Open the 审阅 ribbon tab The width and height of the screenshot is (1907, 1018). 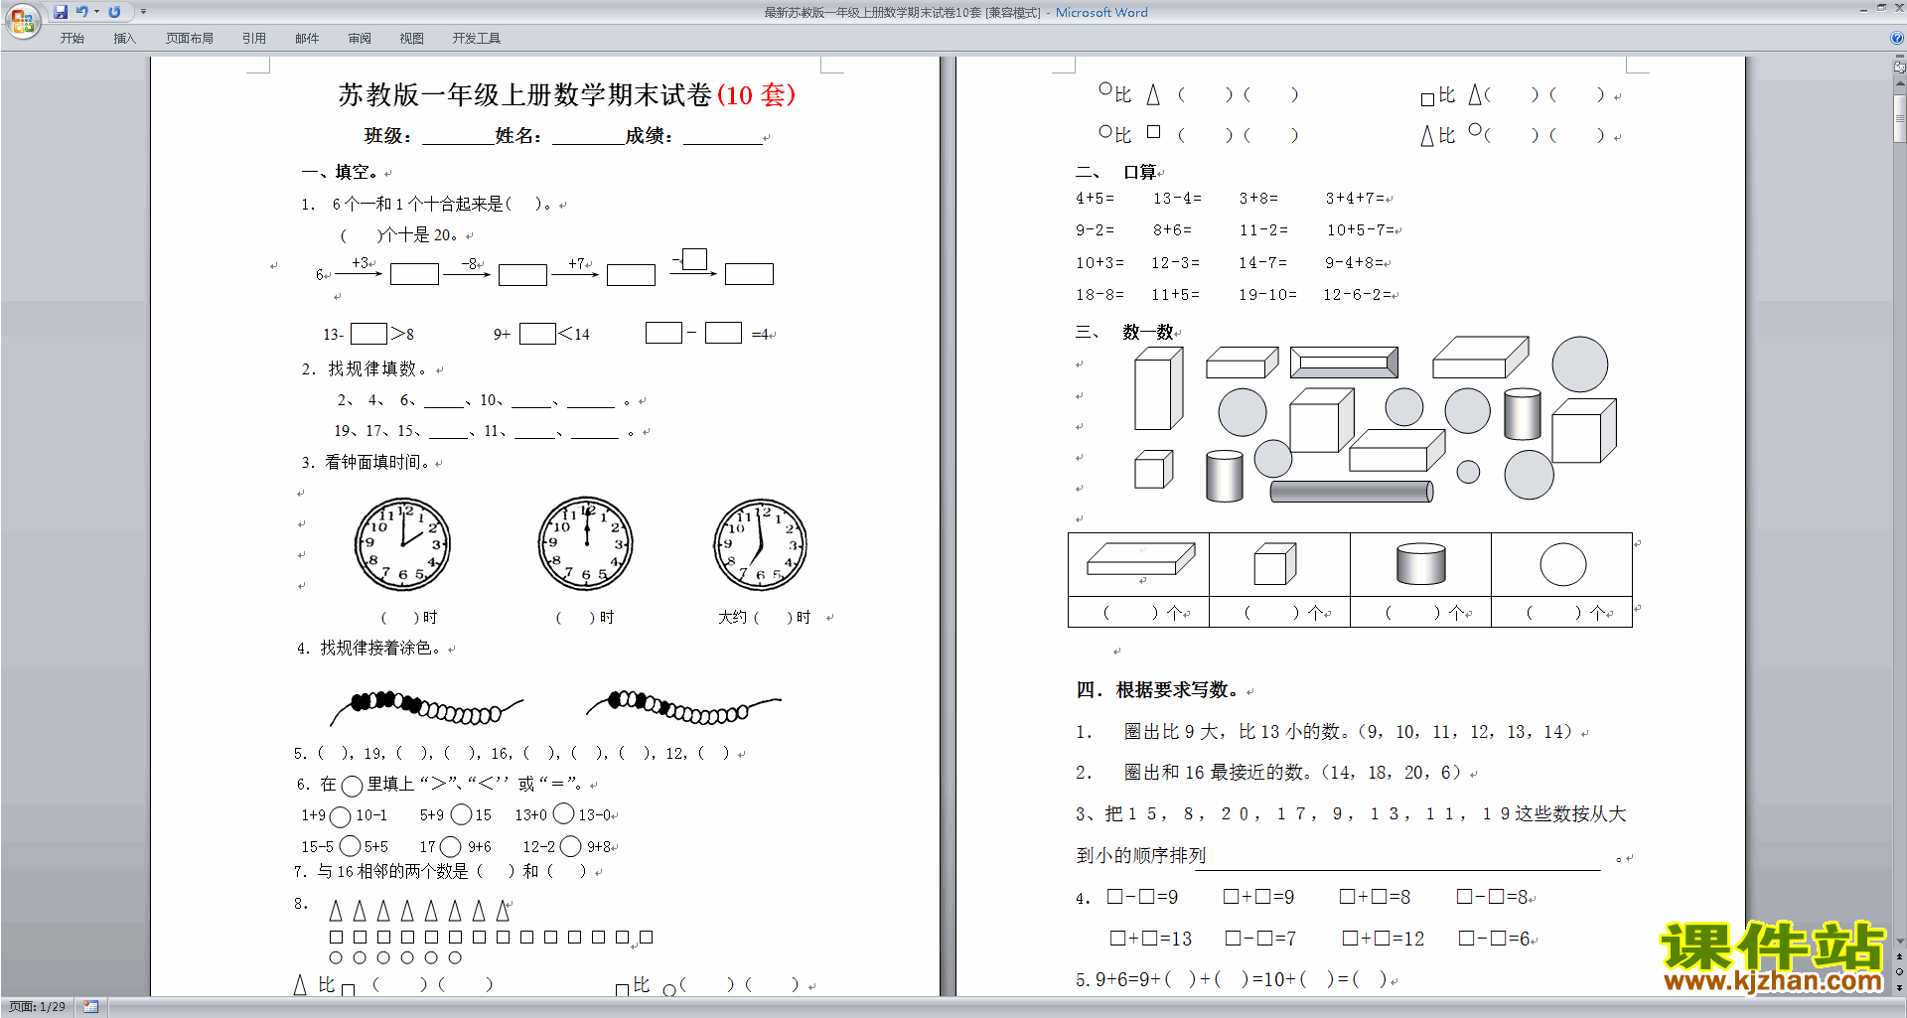(360, 39)
